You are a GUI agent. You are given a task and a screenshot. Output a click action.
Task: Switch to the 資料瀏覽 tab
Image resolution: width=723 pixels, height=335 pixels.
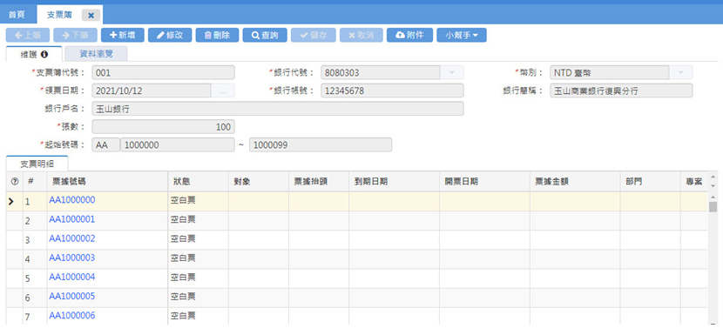(x=96, y=54)
